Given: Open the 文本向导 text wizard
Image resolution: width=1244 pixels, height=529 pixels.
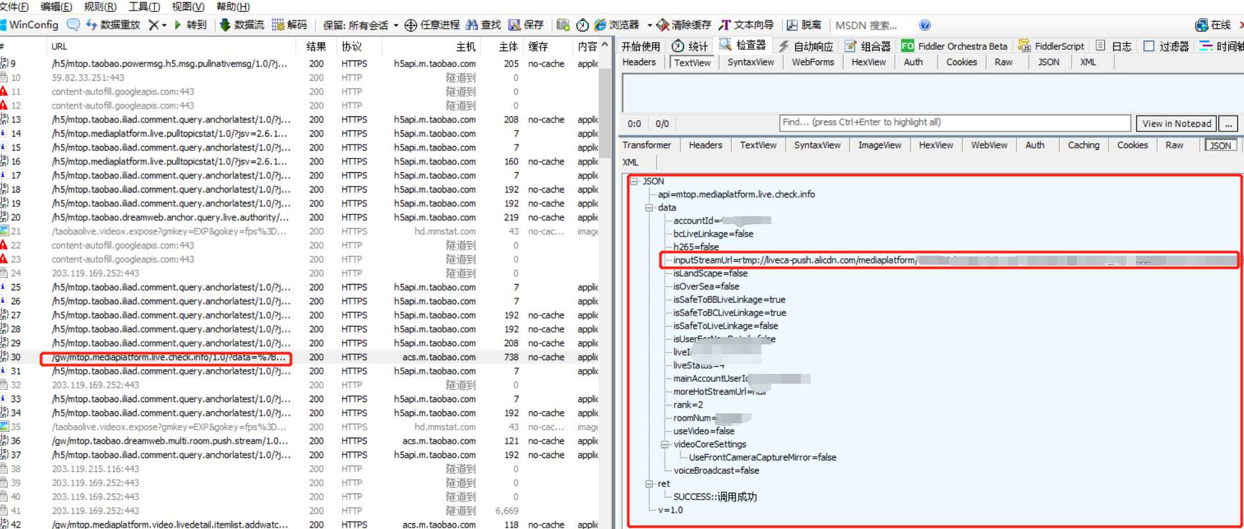Looking at the screenshot, I should [x=746, y=25].
